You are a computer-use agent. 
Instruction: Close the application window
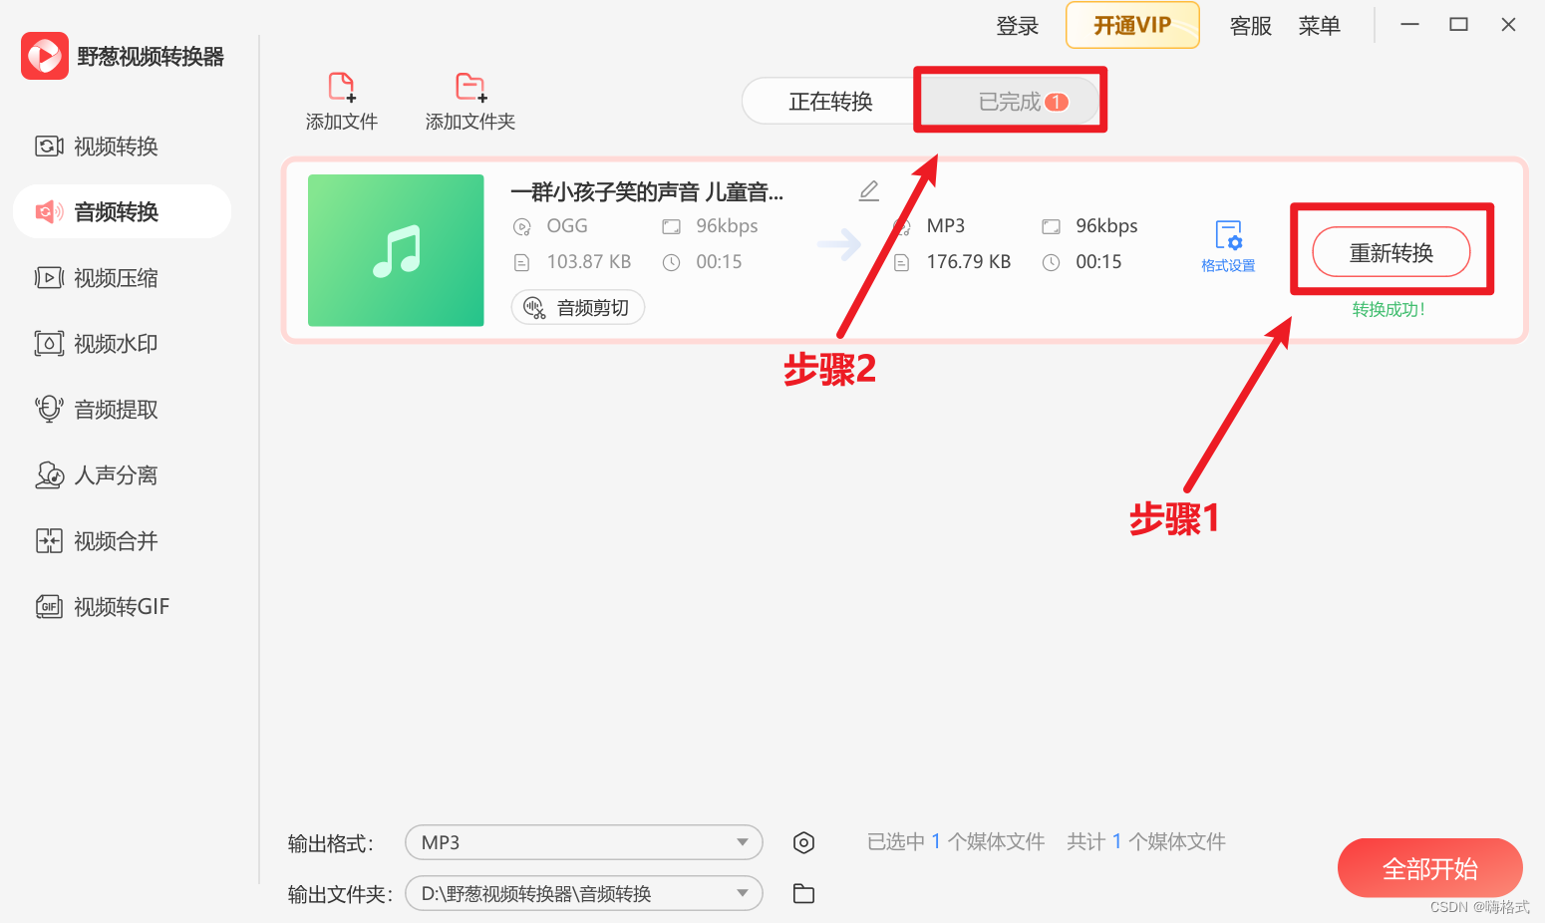pos(1508,25)
